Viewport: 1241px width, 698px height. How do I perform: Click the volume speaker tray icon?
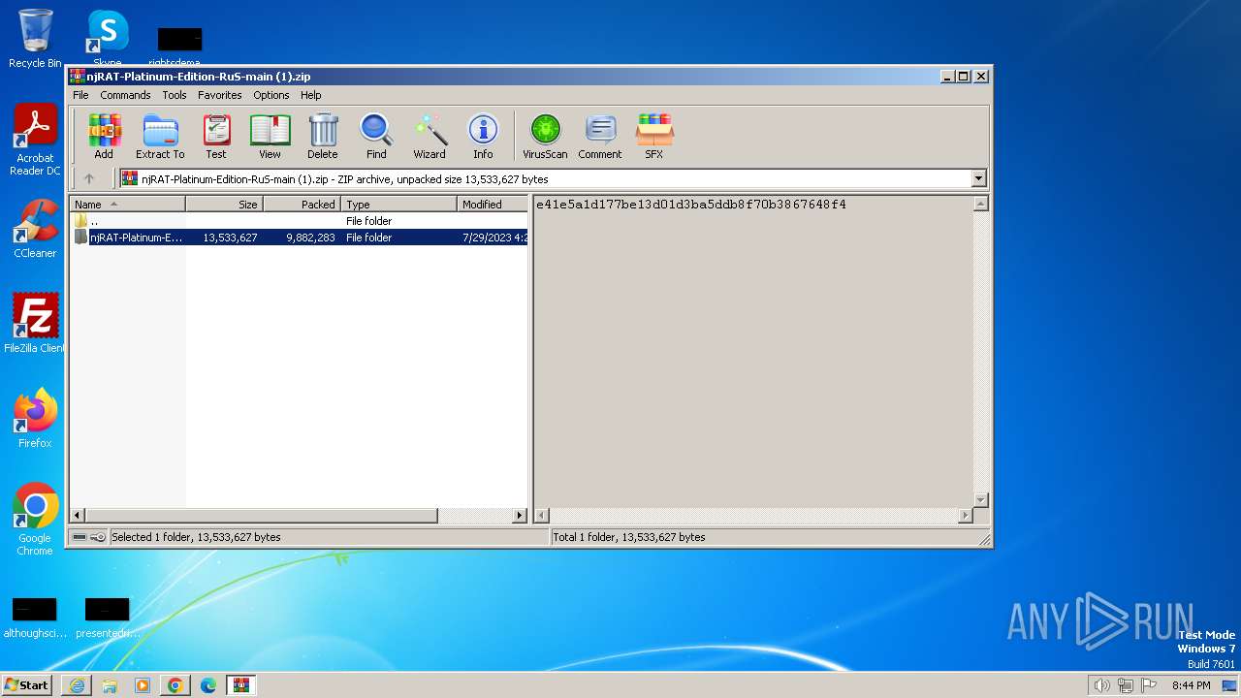coord(1101,685)
